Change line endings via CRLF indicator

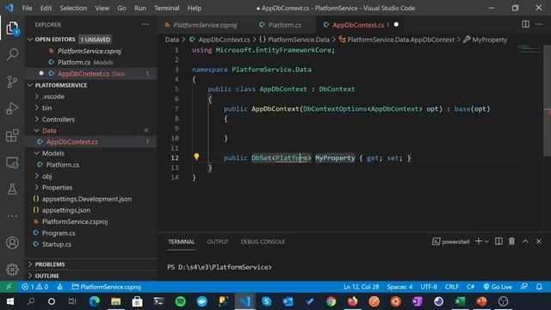[451, 287]
